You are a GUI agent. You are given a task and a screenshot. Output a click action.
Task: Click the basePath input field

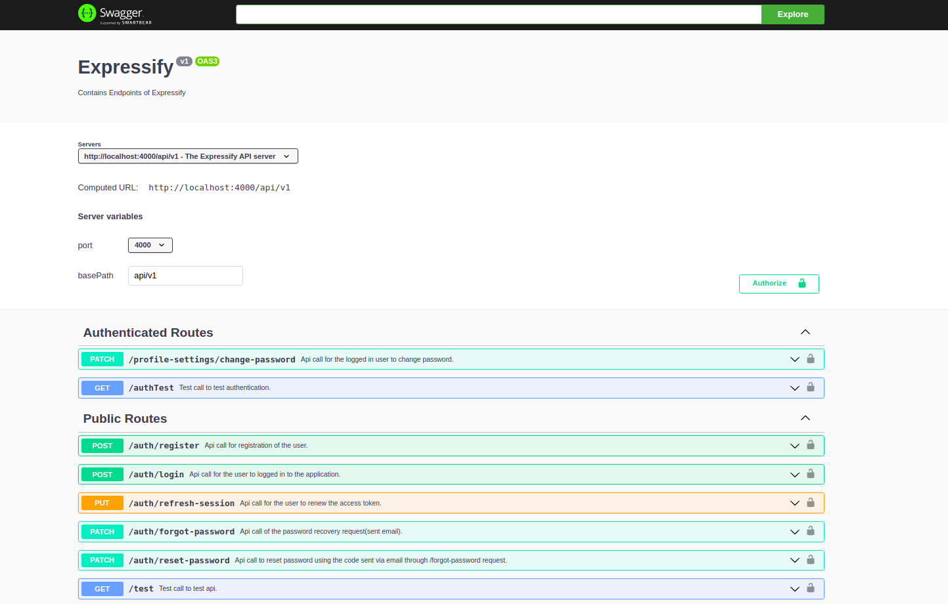click(x=185, y=276)
